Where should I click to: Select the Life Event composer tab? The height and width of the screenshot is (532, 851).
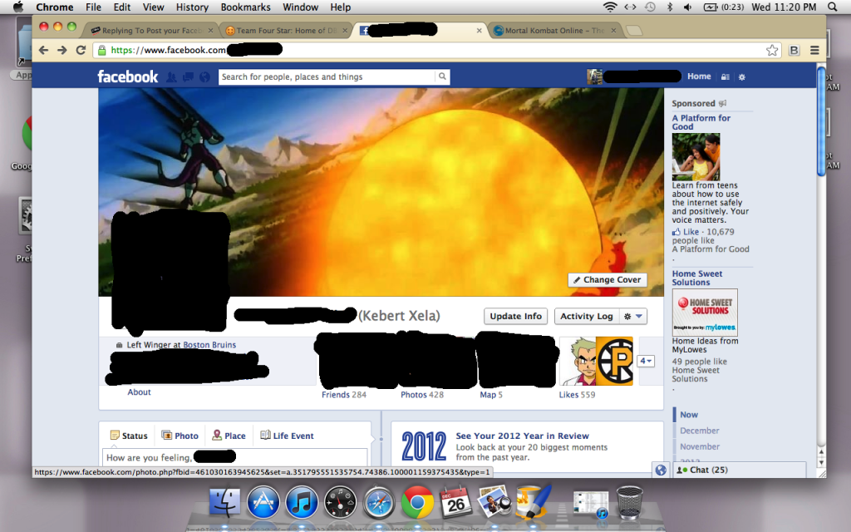(287, 436)
